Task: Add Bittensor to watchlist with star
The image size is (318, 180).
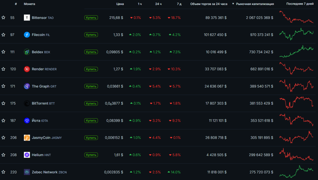Action: pos(3,18)
